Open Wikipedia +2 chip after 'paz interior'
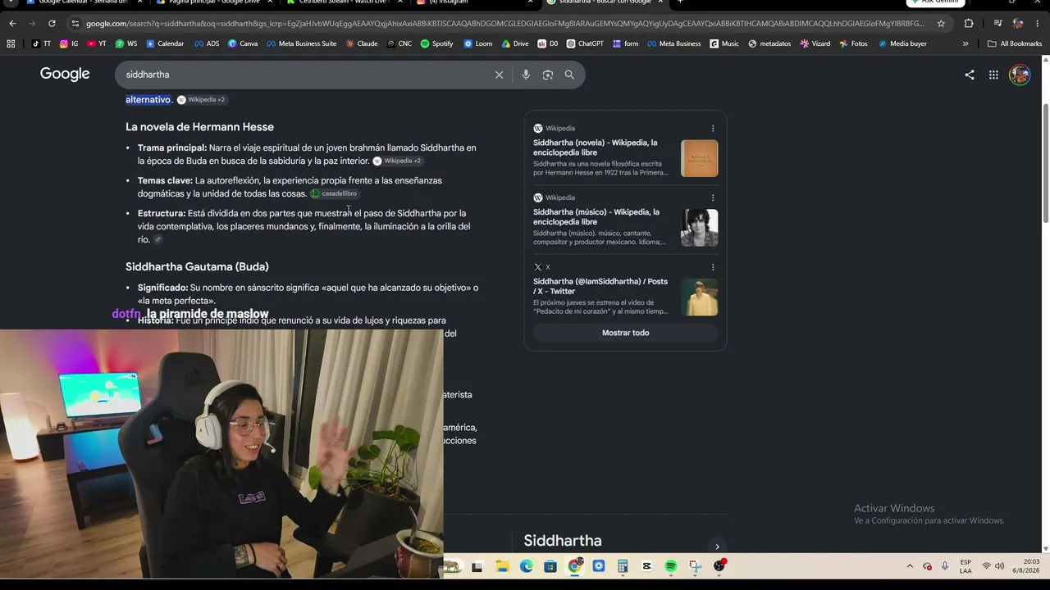The width and height of the screenshot is (1050, 590). tap(398, 161)
